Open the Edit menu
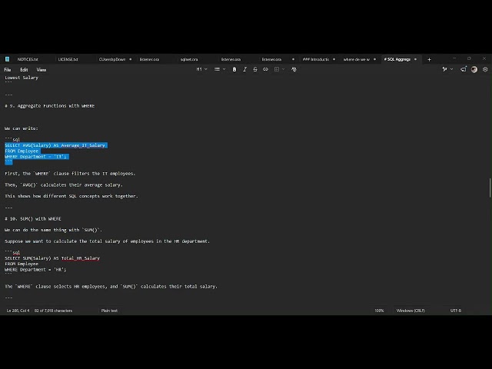 tap(24, 70)
